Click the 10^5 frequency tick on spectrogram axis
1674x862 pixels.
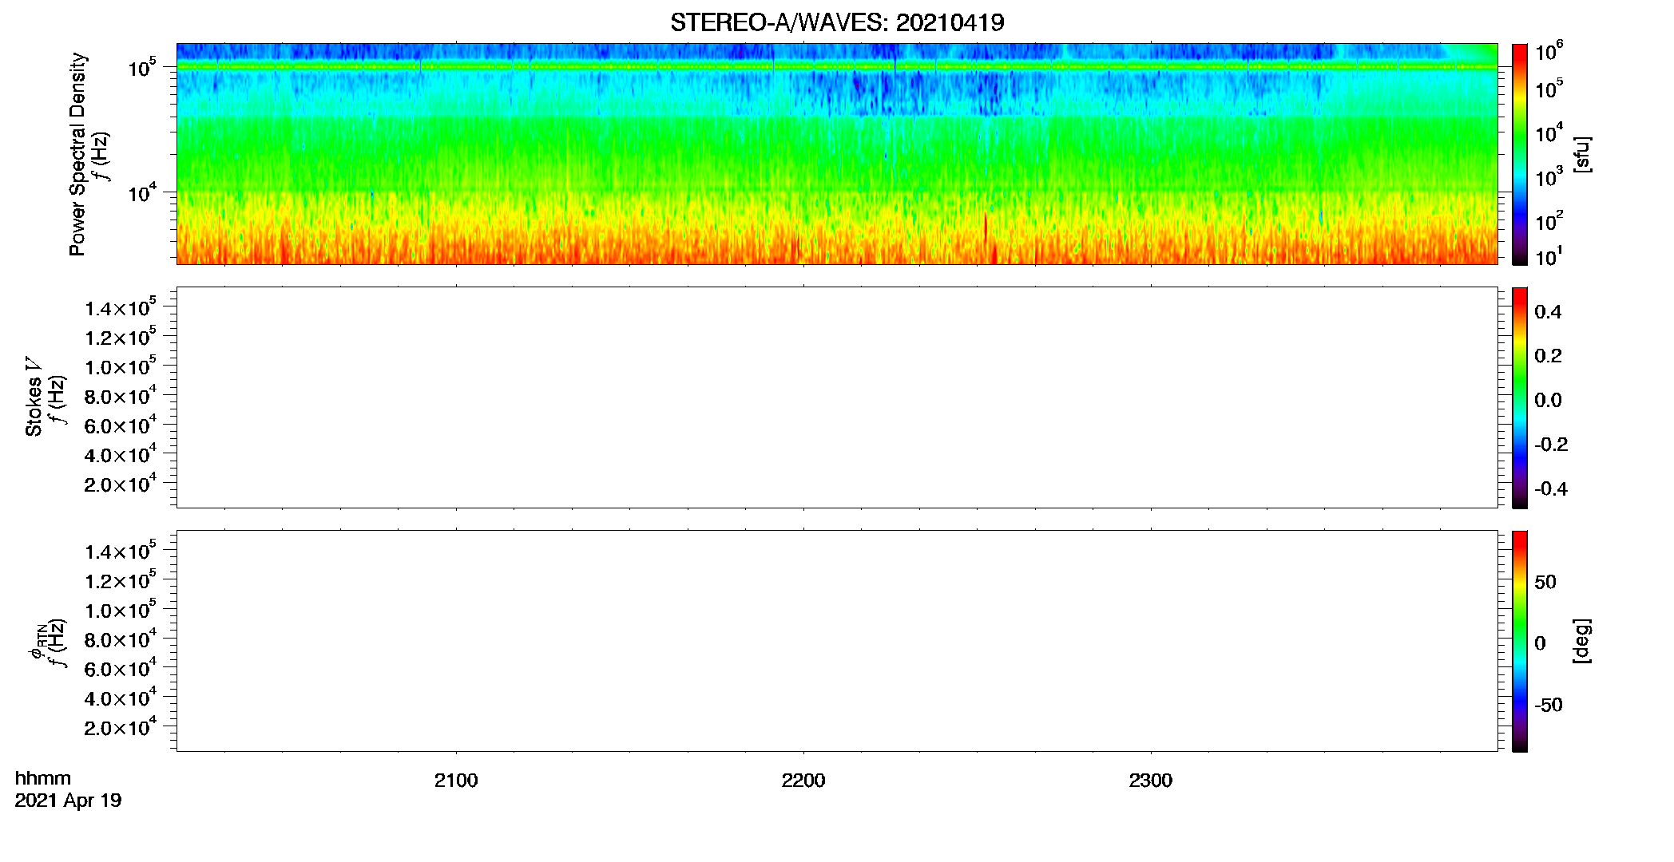(142, 67)
